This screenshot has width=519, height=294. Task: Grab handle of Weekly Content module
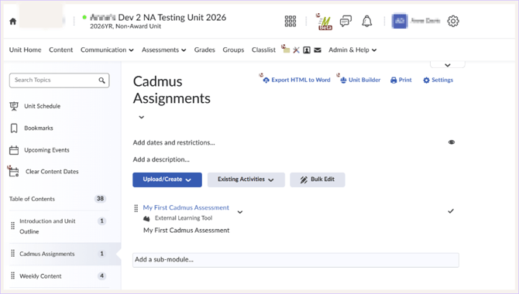[13, 275]
